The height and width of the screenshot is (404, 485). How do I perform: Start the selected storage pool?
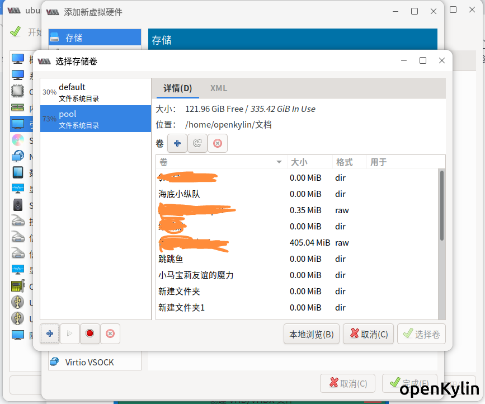pos(70,333)
